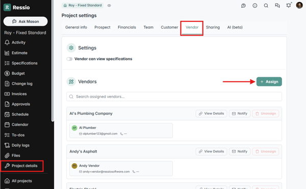Viewport: 306px width, 189px height.
Task: Switch to the Team tab
Action: 148,27
